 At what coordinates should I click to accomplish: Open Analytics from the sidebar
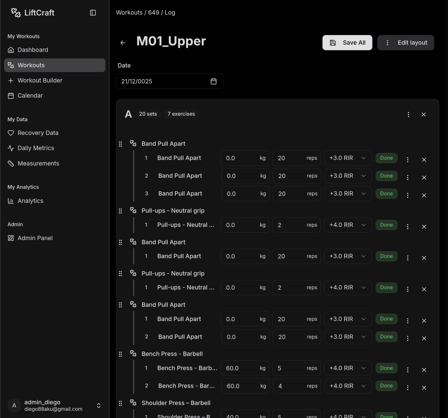[x=30, y=201]
